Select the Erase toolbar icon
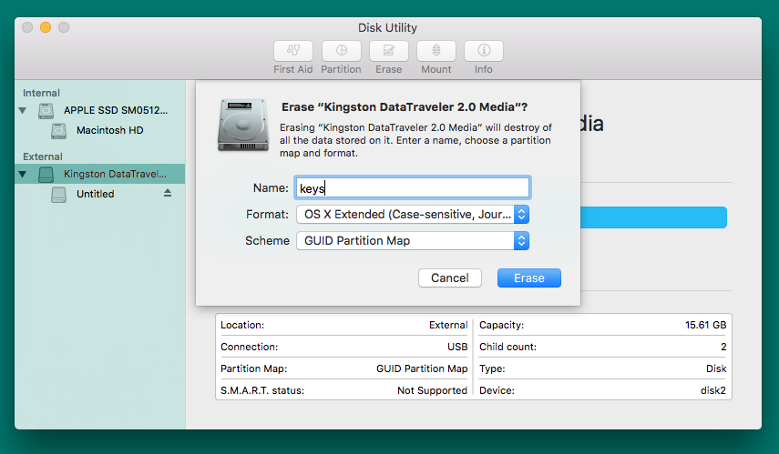The image size is (779, 454). 388,51
